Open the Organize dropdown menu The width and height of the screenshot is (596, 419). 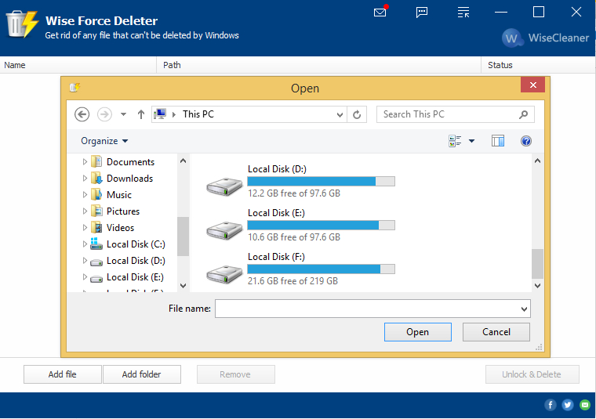(x=104, y=141)
